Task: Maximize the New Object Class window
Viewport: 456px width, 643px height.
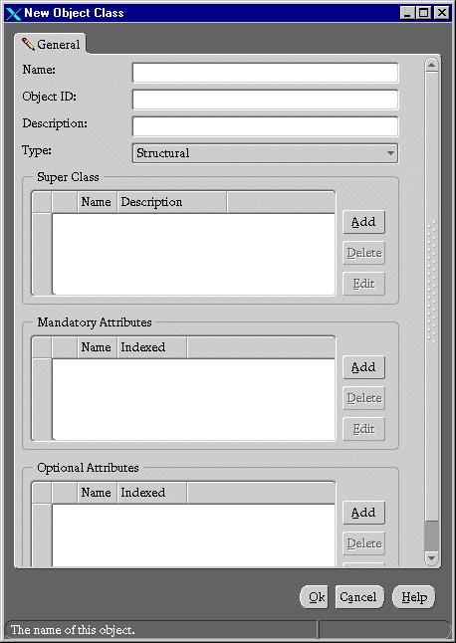Action: tap(423, 13)
